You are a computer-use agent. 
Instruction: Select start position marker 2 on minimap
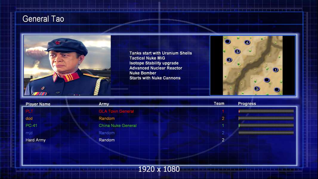pos(229,60)
